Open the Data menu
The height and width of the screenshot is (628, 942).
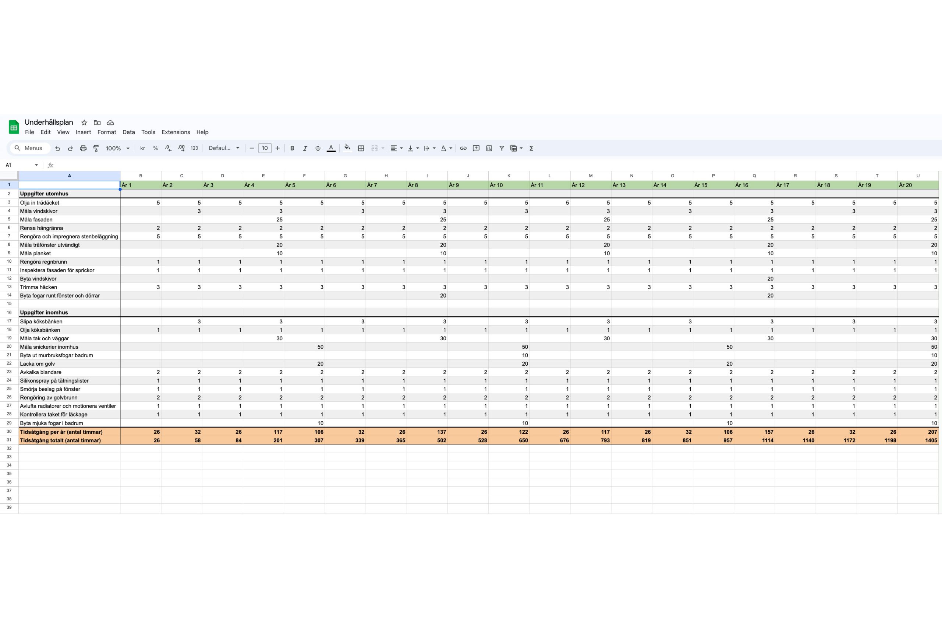click(x=128, y=132)
